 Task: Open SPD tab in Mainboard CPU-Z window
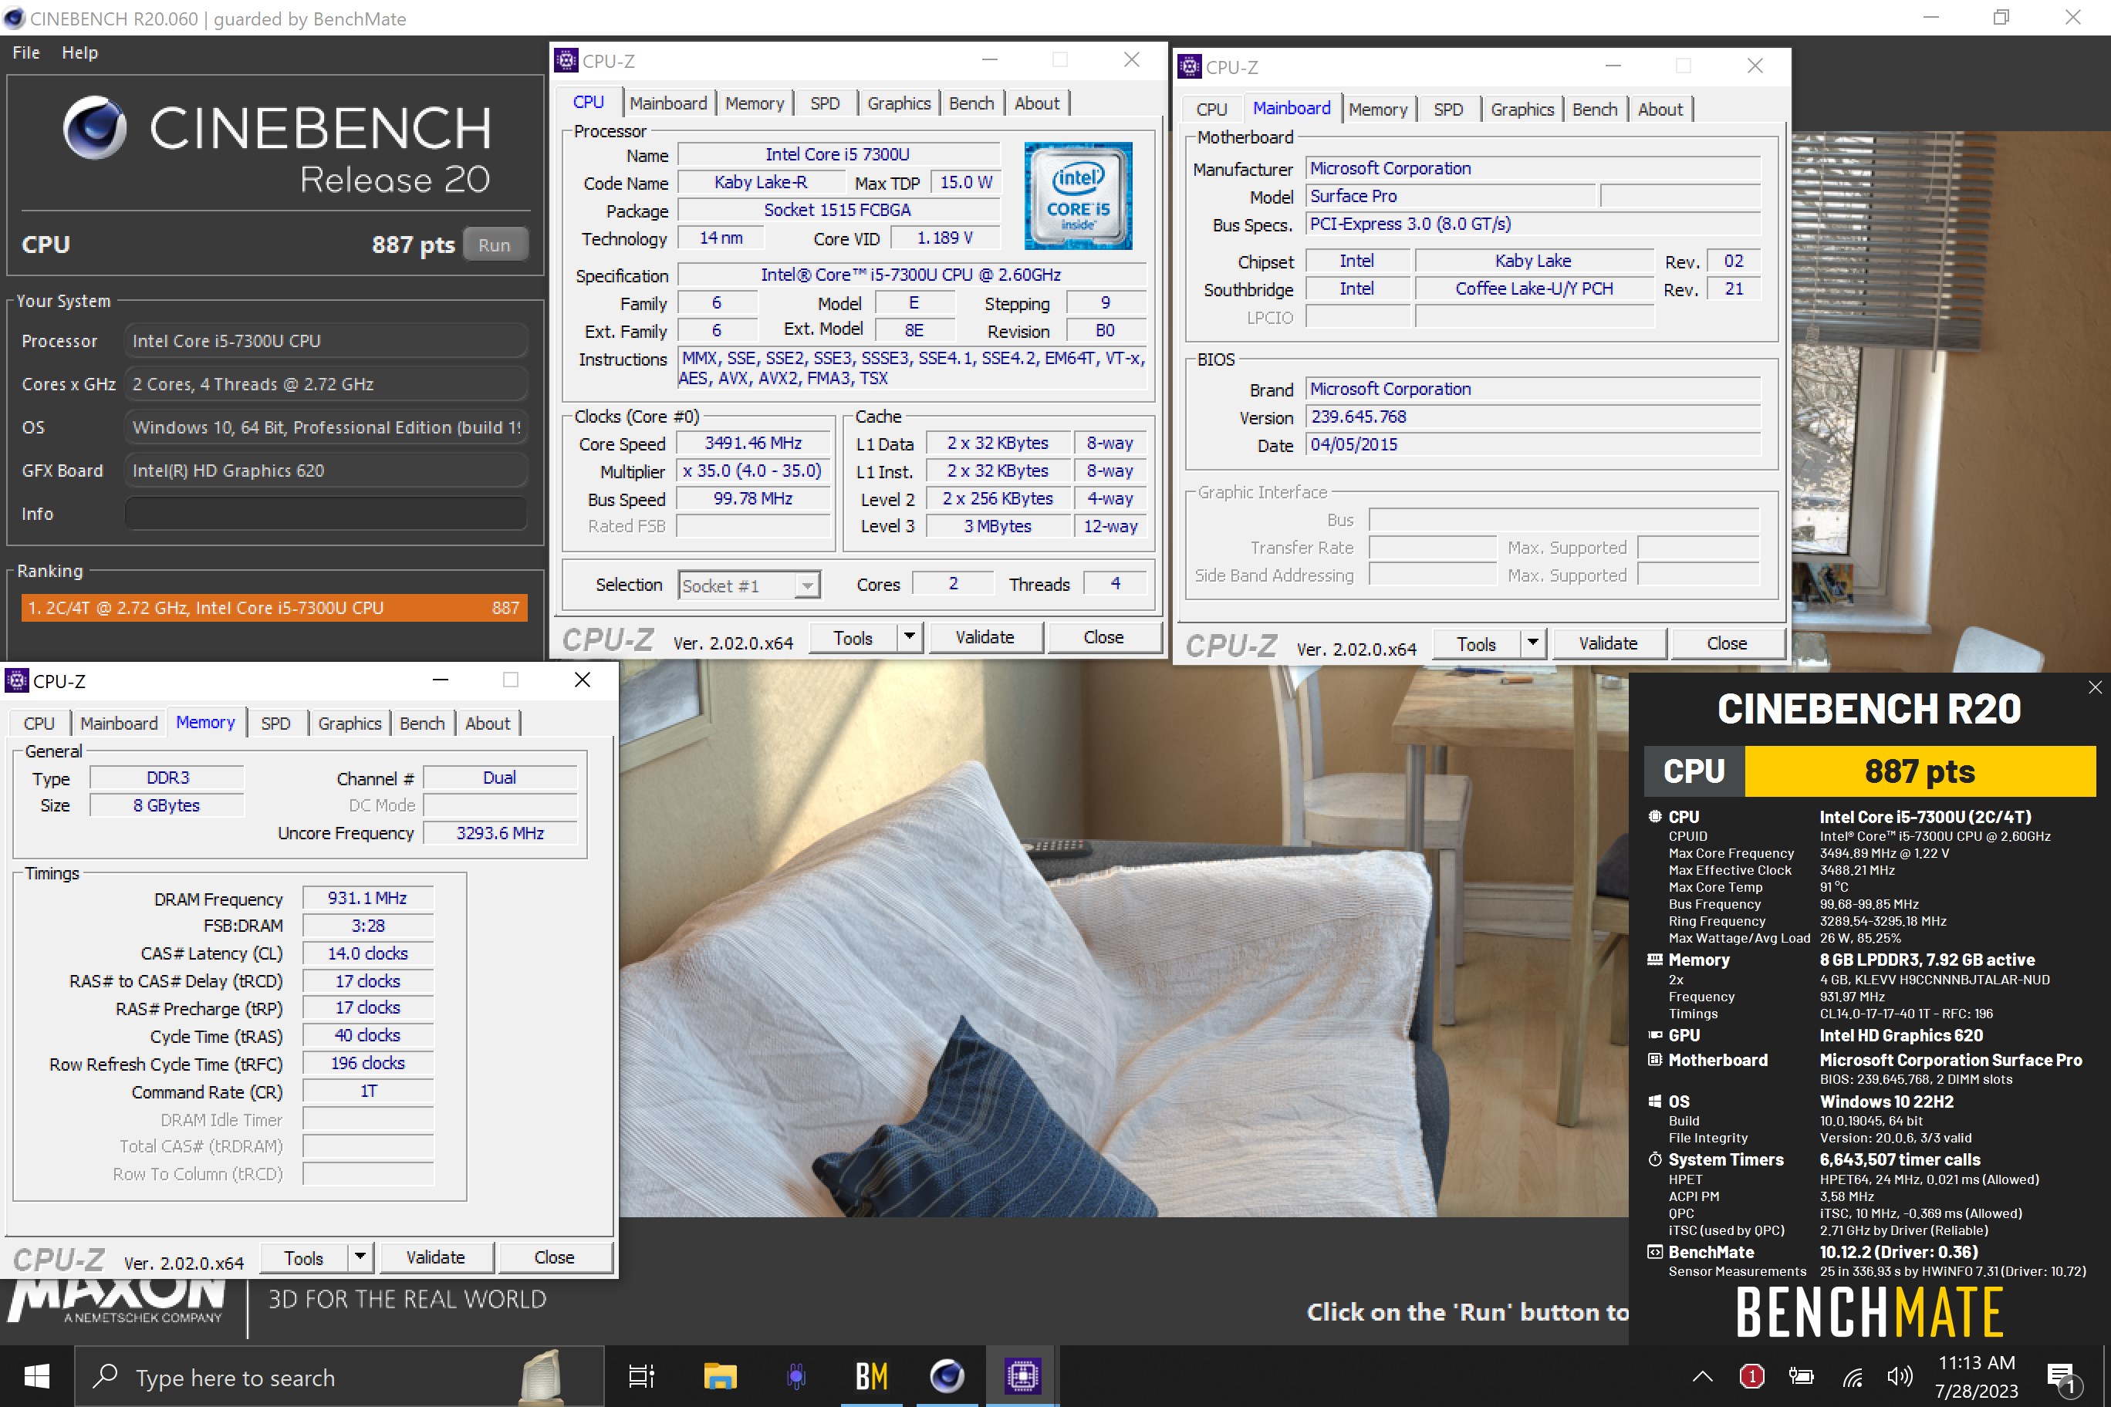(1447, 110)
